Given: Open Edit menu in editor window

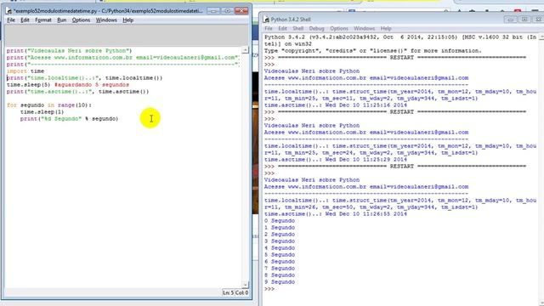Looking at the screenshot, I should 25,20.
